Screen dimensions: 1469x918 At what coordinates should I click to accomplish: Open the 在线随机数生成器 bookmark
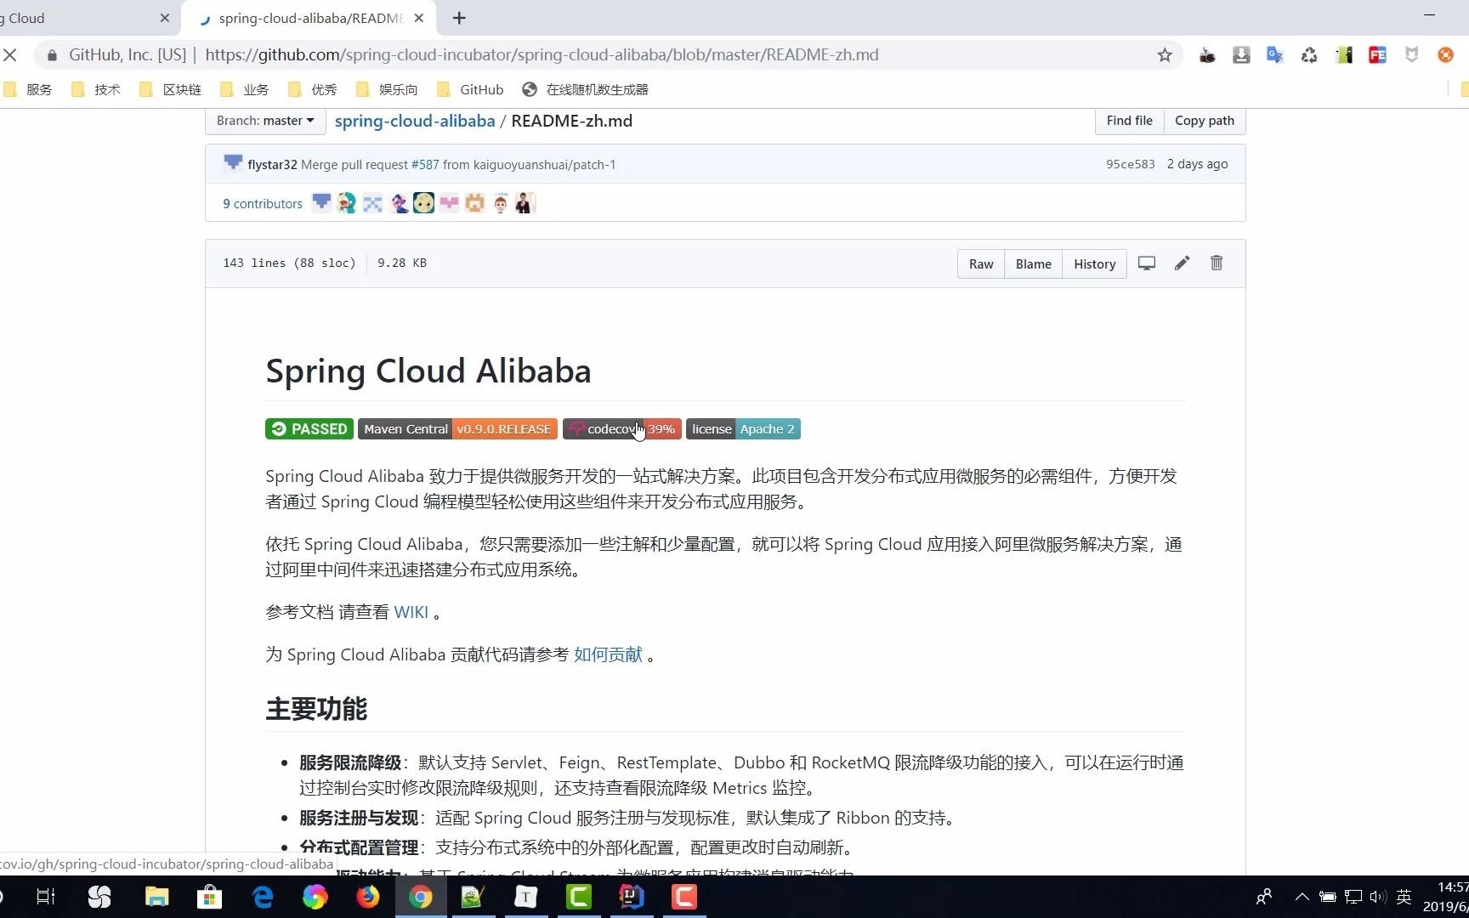(586, 89)
